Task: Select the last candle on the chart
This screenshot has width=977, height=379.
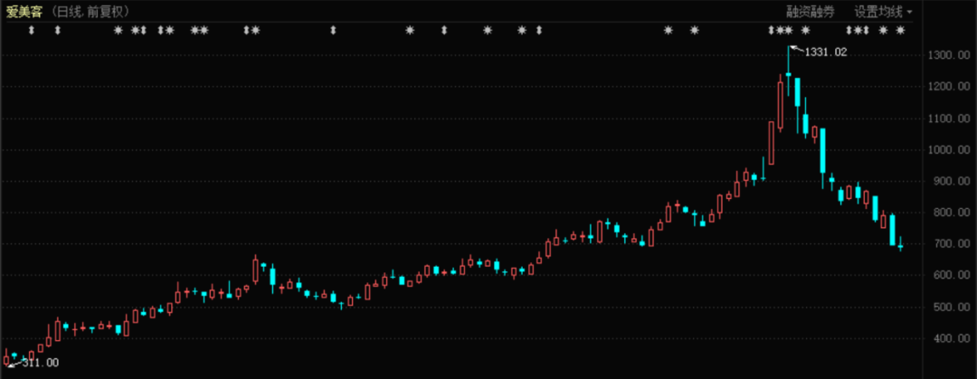Action: (900, 243)
